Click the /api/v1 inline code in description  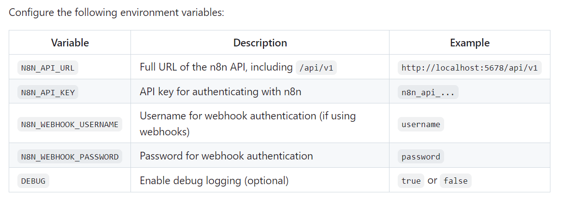pos(316,68)
